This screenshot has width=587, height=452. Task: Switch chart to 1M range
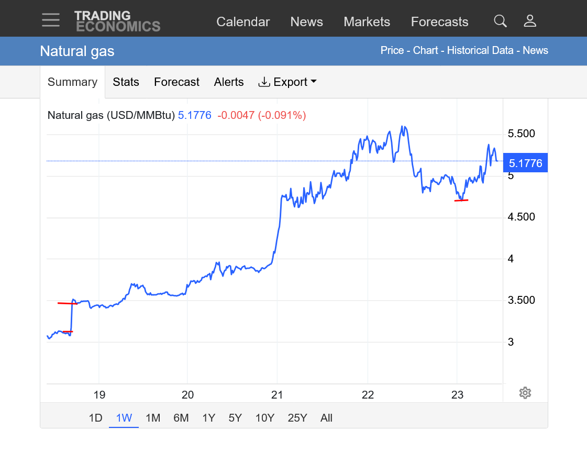(152, 418)
